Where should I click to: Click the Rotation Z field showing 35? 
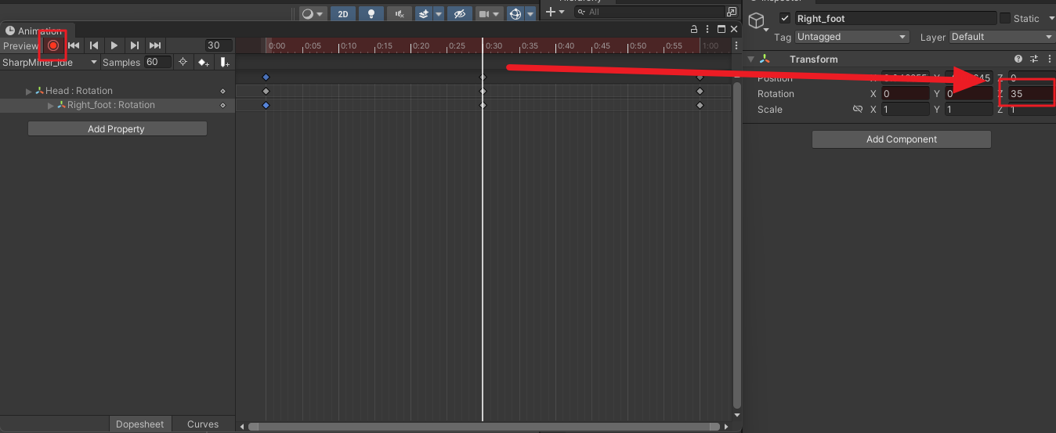tap(1031, 94)
